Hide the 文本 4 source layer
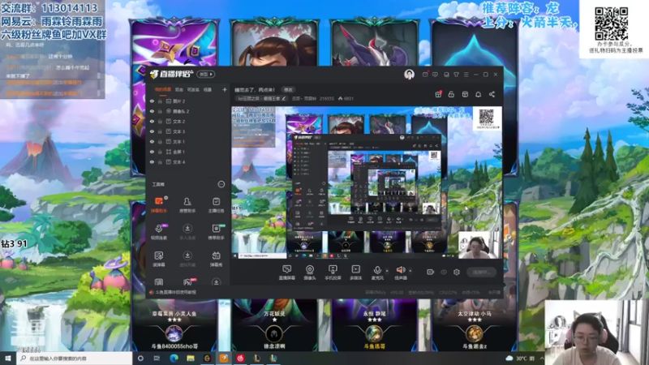The image size is (649, 365). (x=152, y=162)
